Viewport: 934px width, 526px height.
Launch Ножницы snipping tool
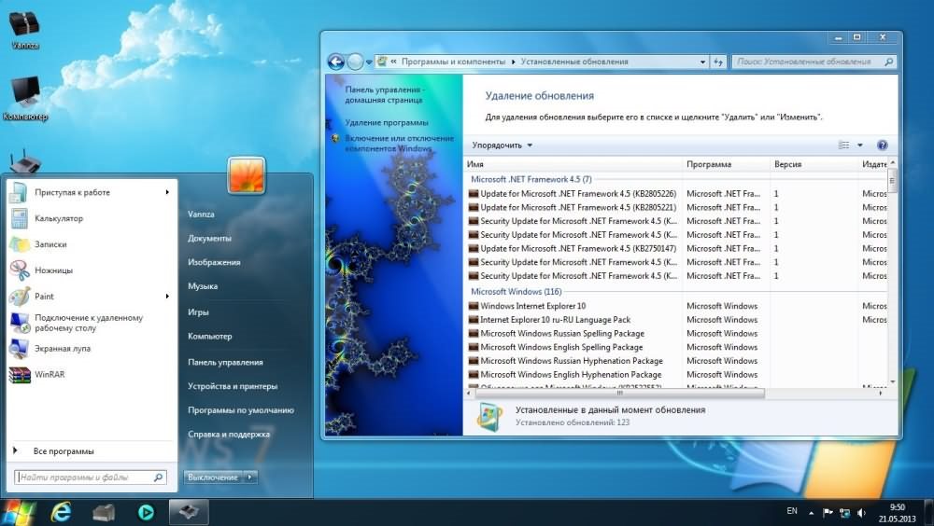click(x=53, y=270)
